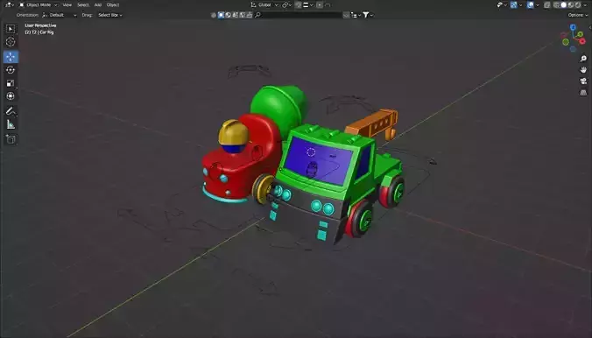Open the pivot point dropdown
The image size is (592, 338).
(x=287, y=5)
